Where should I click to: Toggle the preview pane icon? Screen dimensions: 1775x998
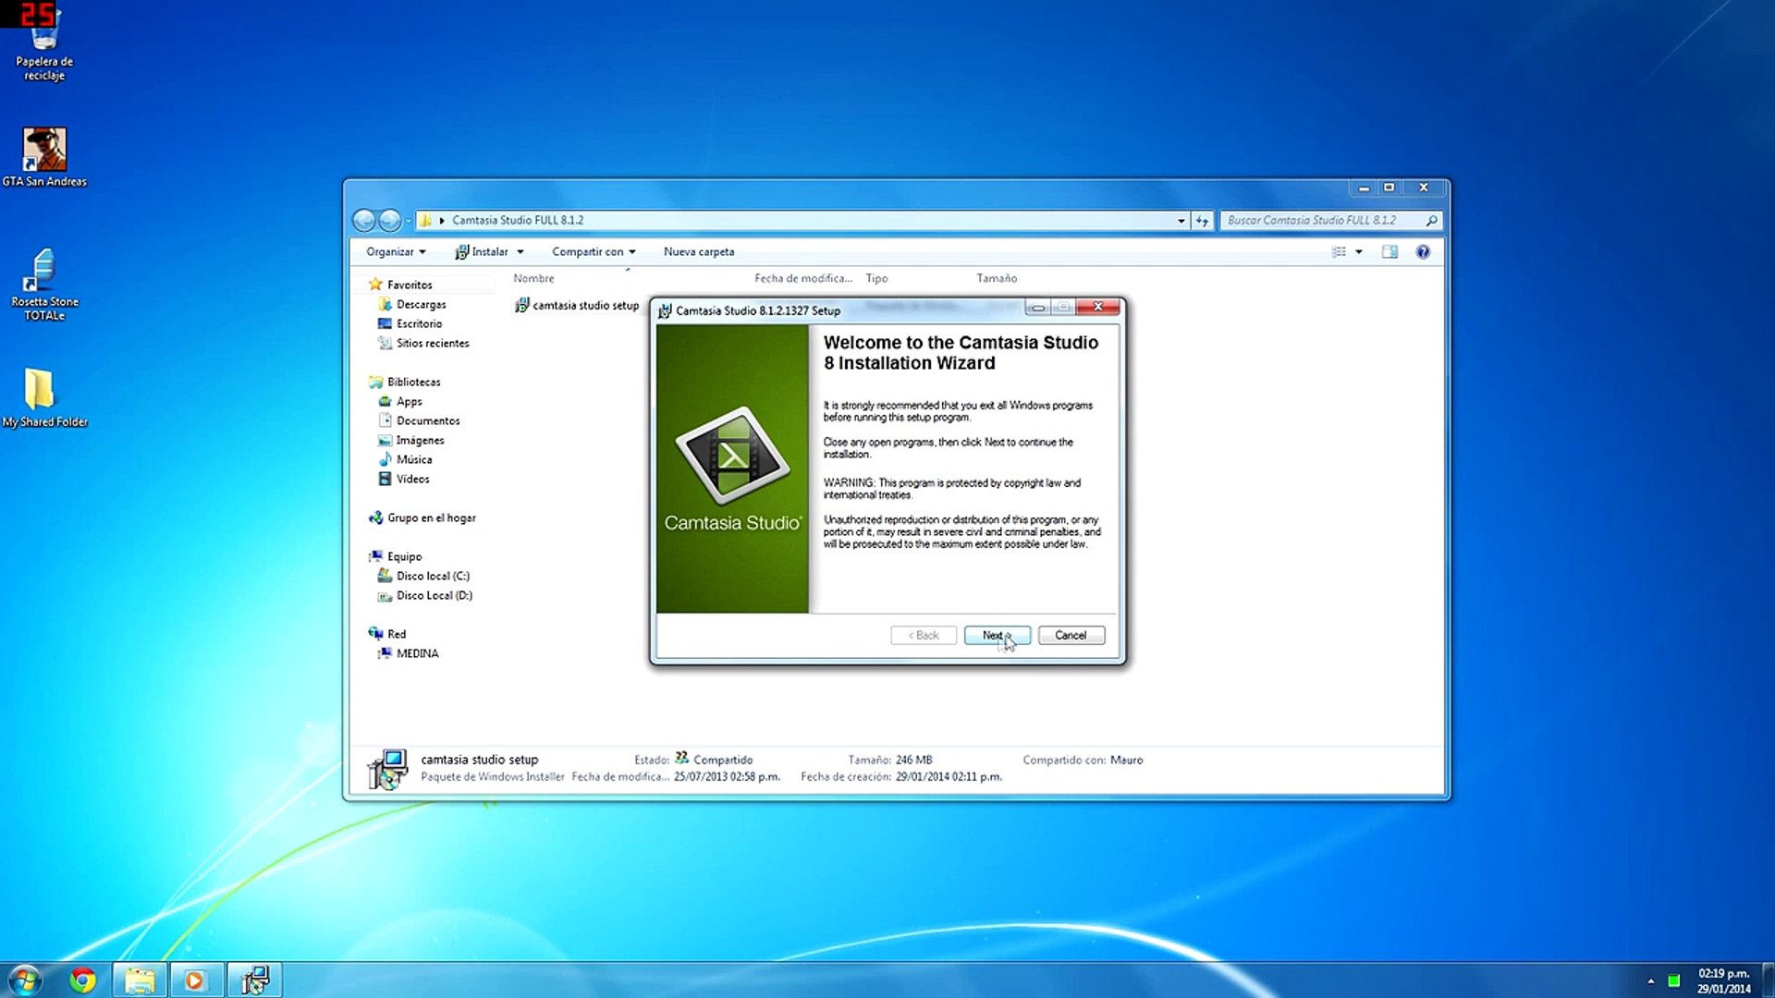[1389, 251]
